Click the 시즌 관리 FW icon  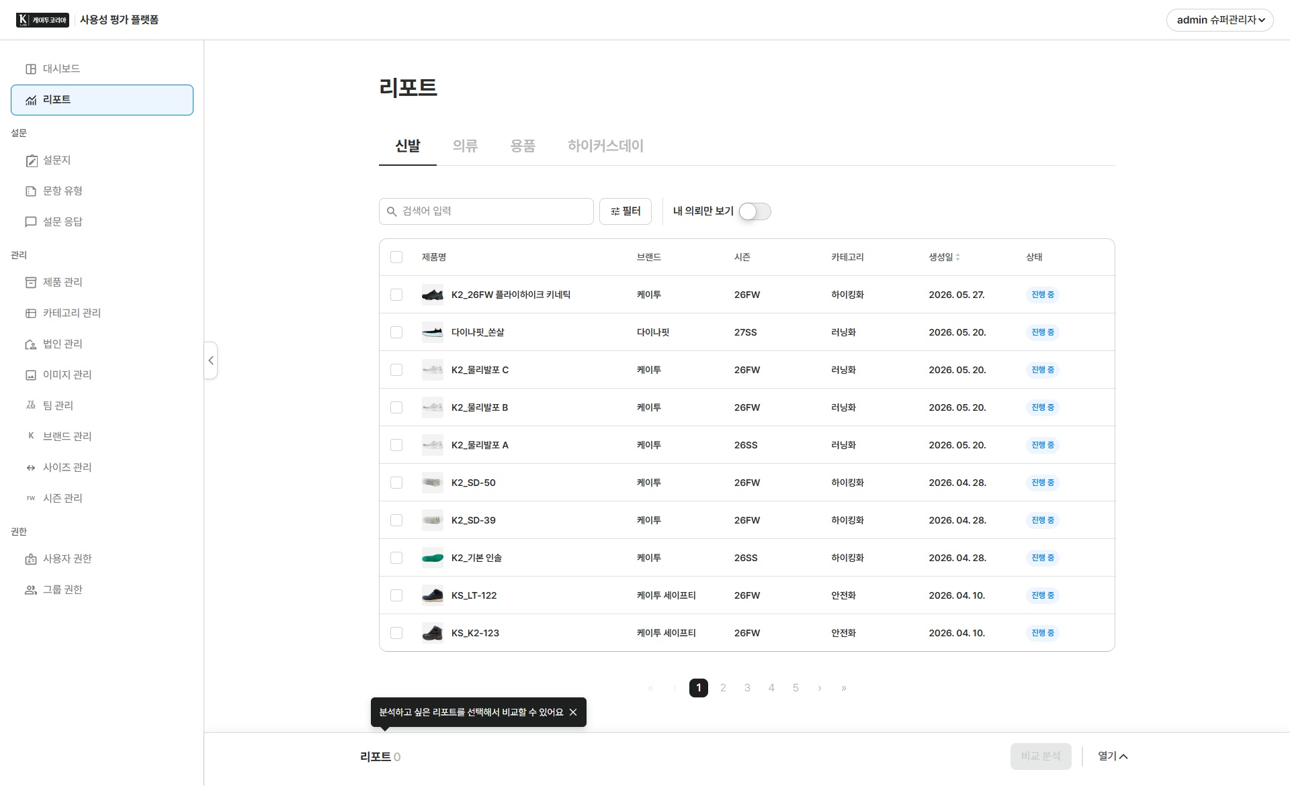(31, 498)
